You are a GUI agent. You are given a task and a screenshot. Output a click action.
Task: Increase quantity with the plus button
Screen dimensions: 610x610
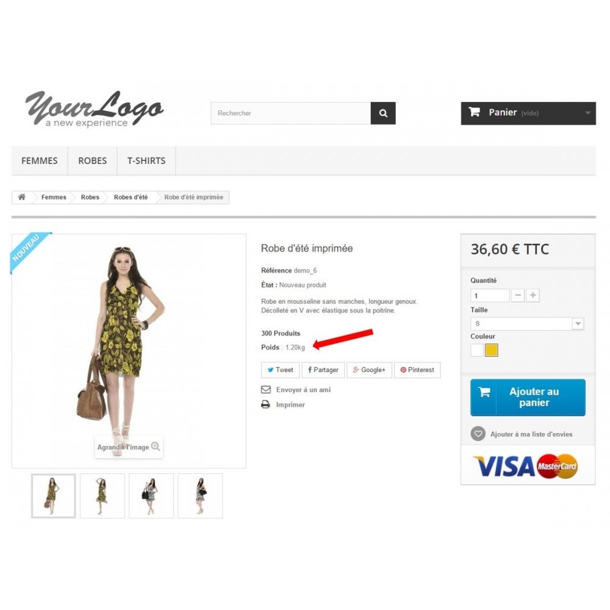coord(533,295)
